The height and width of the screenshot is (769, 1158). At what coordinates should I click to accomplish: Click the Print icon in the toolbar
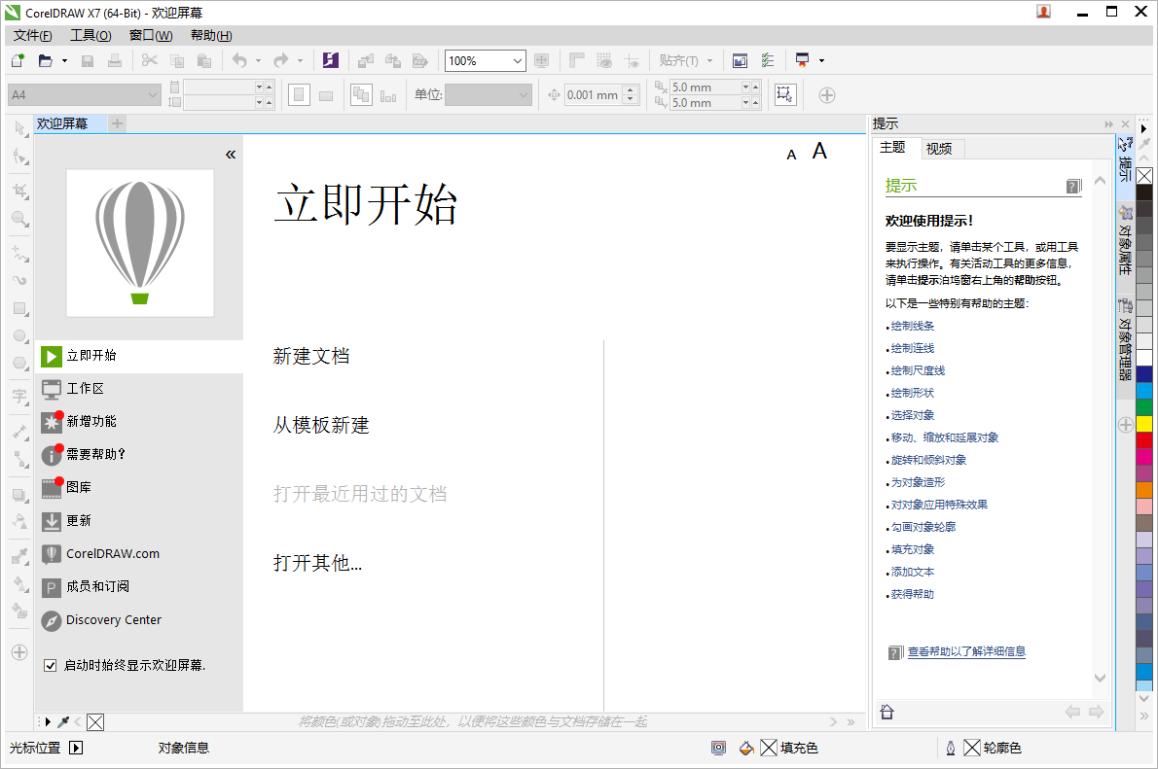click(x=115, y=60)
